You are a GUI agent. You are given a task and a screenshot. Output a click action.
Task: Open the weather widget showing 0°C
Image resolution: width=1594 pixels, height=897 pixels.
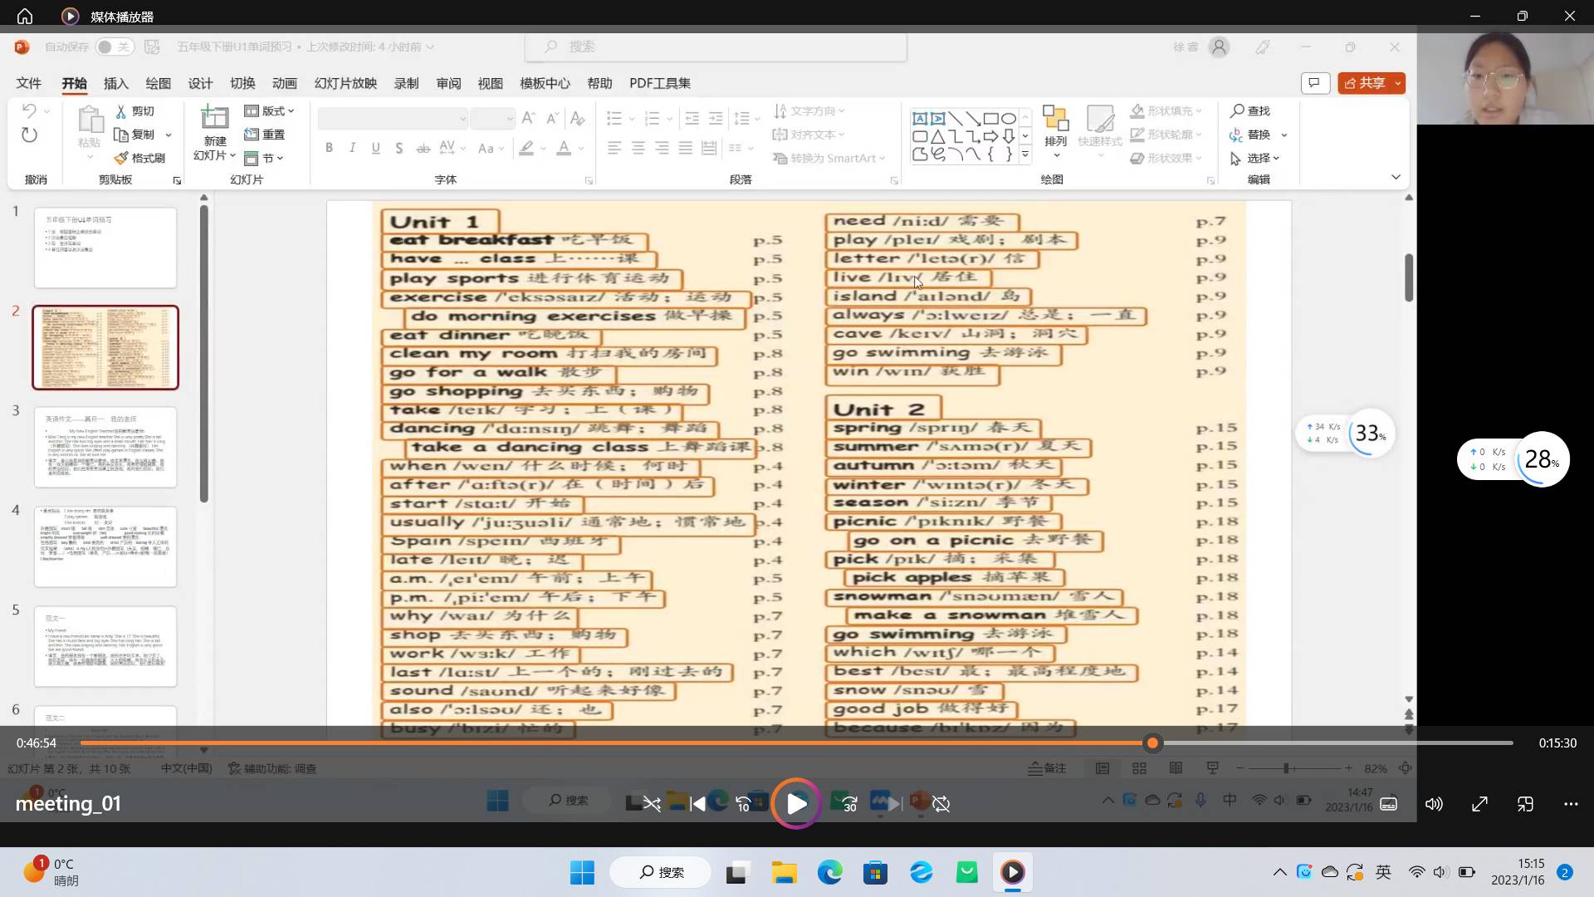tap(51, 872)
